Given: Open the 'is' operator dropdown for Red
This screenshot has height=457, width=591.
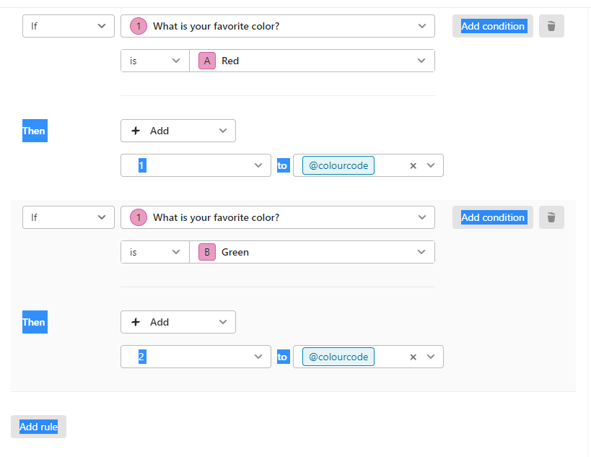Looking at the screenshot, I should click(x=155, y=61).
